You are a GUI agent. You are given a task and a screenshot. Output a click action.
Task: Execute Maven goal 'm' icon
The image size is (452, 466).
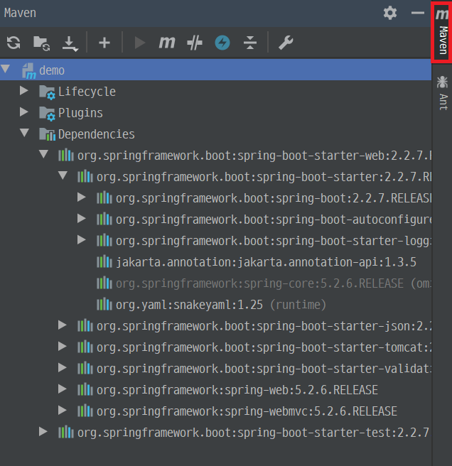point(167,43)
